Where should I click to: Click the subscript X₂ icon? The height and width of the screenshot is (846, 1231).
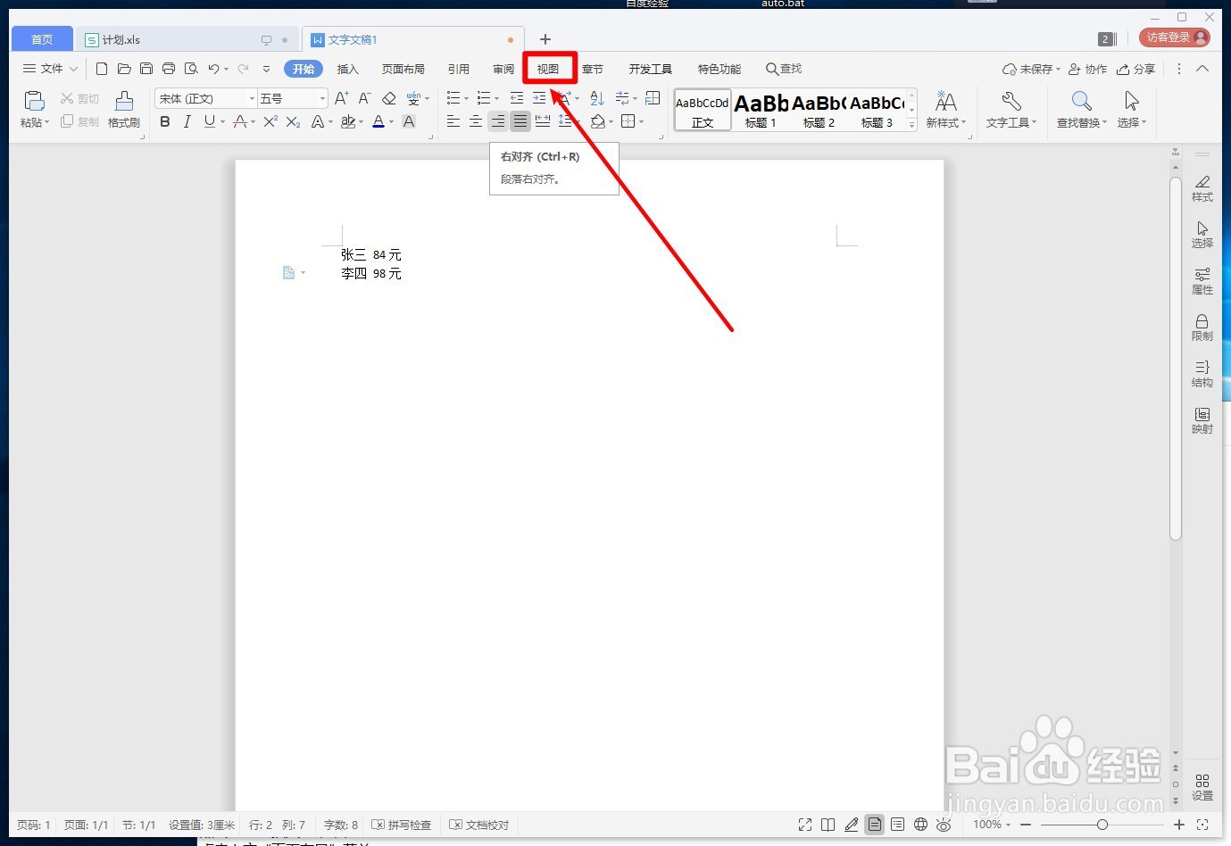293,121
